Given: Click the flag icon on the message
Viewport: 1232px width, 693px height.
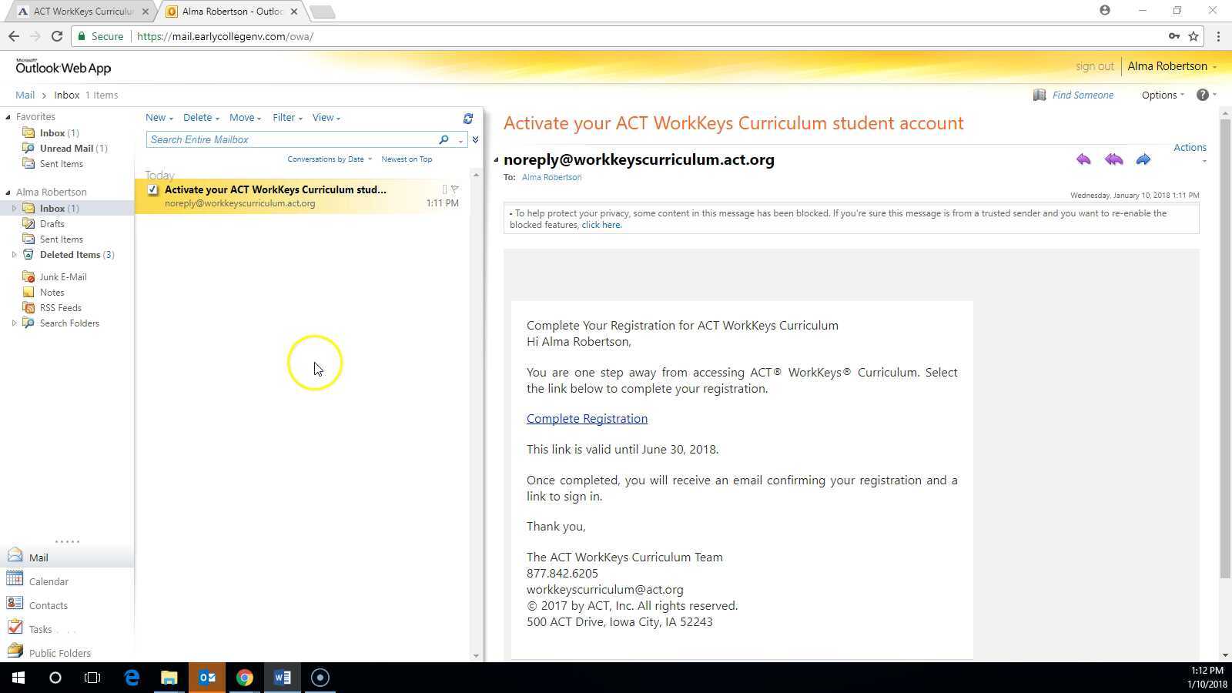Looking at the screenshot, I should [454, 189].
